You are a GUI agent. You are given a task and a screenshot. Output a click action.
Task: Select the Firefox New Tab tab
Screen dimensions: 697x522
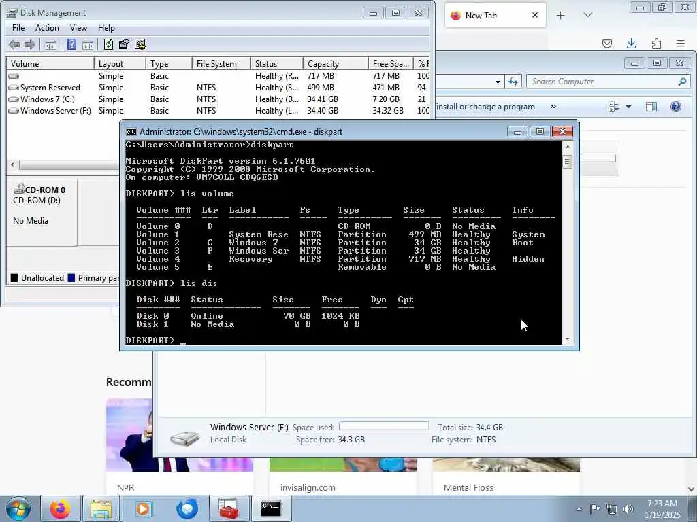tap(496, 16)
